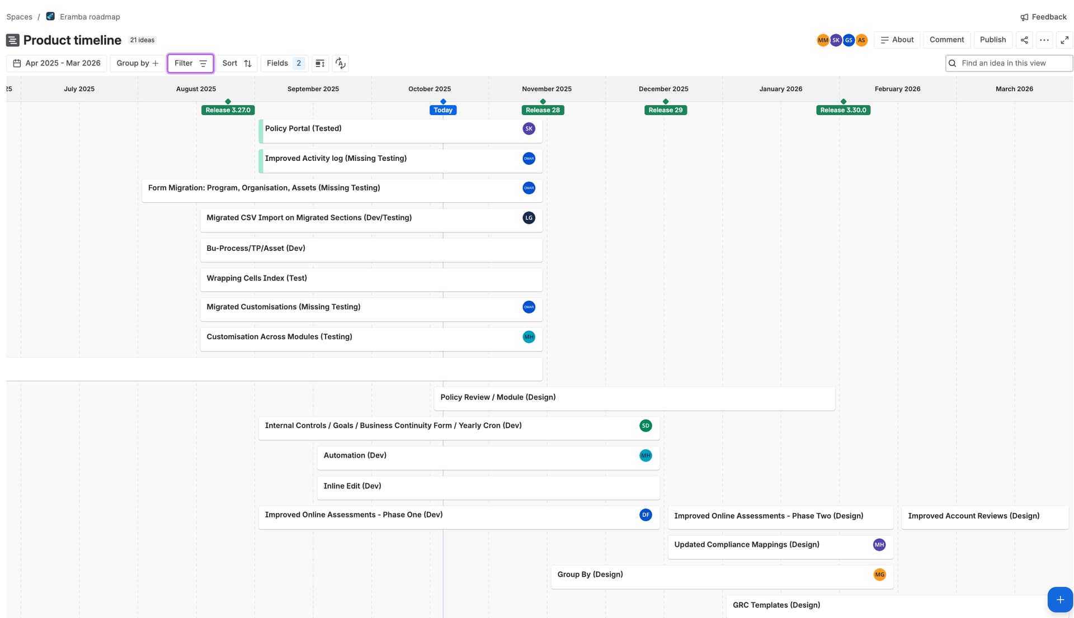Image resolution: width=1074 pixels, height=618 pixels.
Task: Open the Filter dropdown
Action: pyautogui.click(x=190, y=63)
